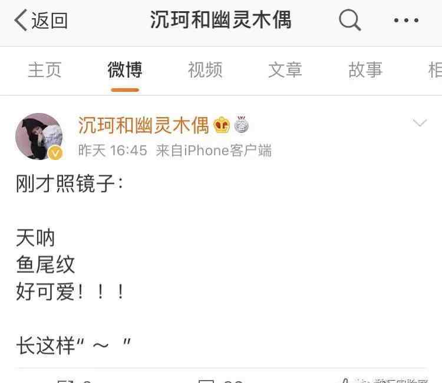Click the gold crown membership badge
Screen dimensions: 442x383
click(x=222, y=125)
